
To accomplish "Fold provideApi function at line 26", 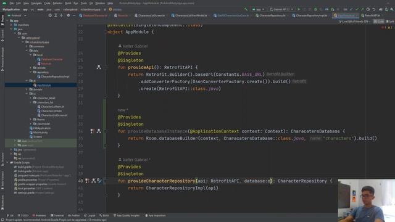I will click(106, 67).
